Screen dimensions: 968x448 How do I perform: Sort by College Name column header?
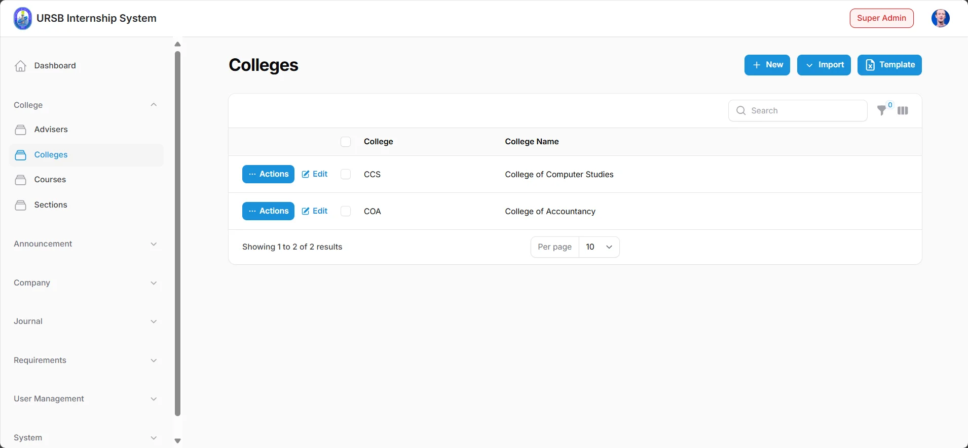pos(532,142)
